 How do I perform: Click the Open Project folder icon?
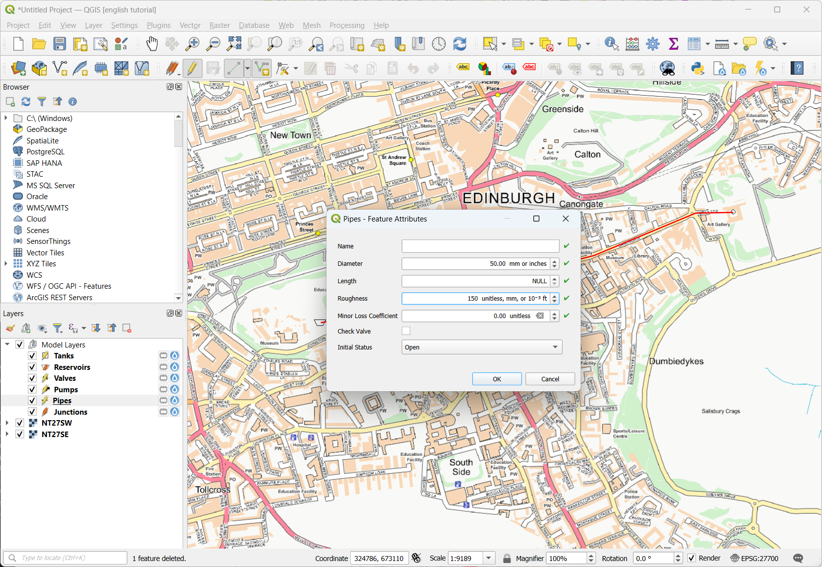pos(39,44)
